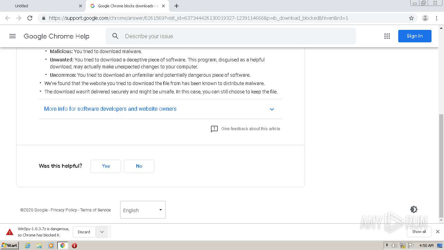Click the Action Center flag icon
The width and height of the screenshot is (444, 250).
[411, 245]
